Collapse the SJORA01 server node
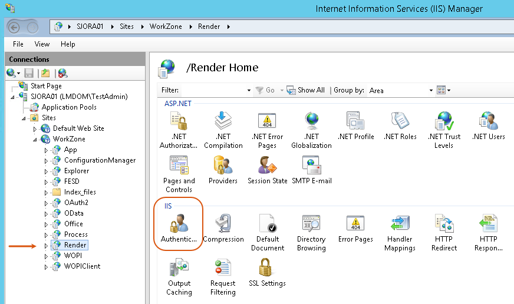Viewport: 514px width, 304px height. pyautogui.click(x=13, y=97)
